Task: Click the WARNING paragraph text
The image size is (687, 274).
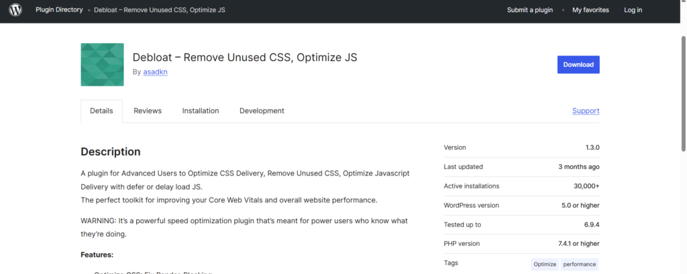Action: [244, 227]
